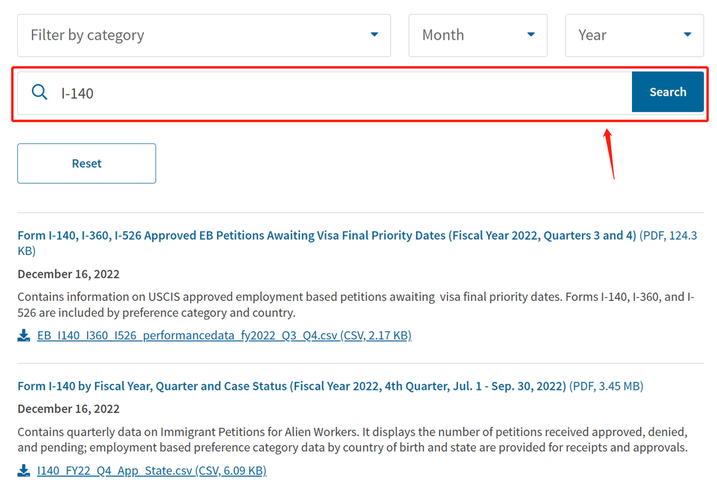Click the Year dropdown arrow
This screenshot has height=480, width=717.
[x=687, y=35]
